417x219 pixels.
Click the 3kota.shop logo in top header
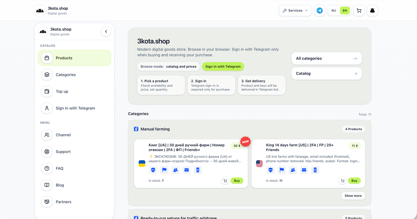click(x=40, y=11)
